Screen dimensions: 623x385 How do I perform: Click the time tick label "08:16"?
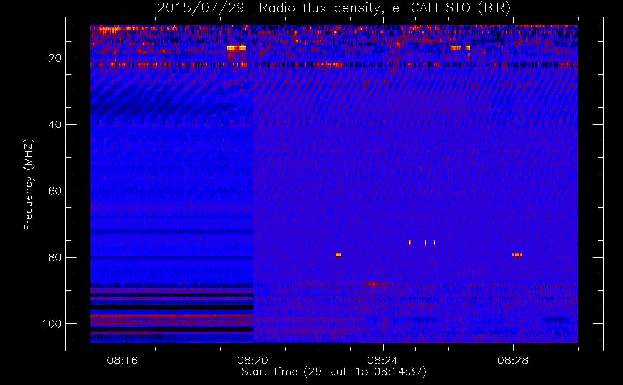point(122,361)
